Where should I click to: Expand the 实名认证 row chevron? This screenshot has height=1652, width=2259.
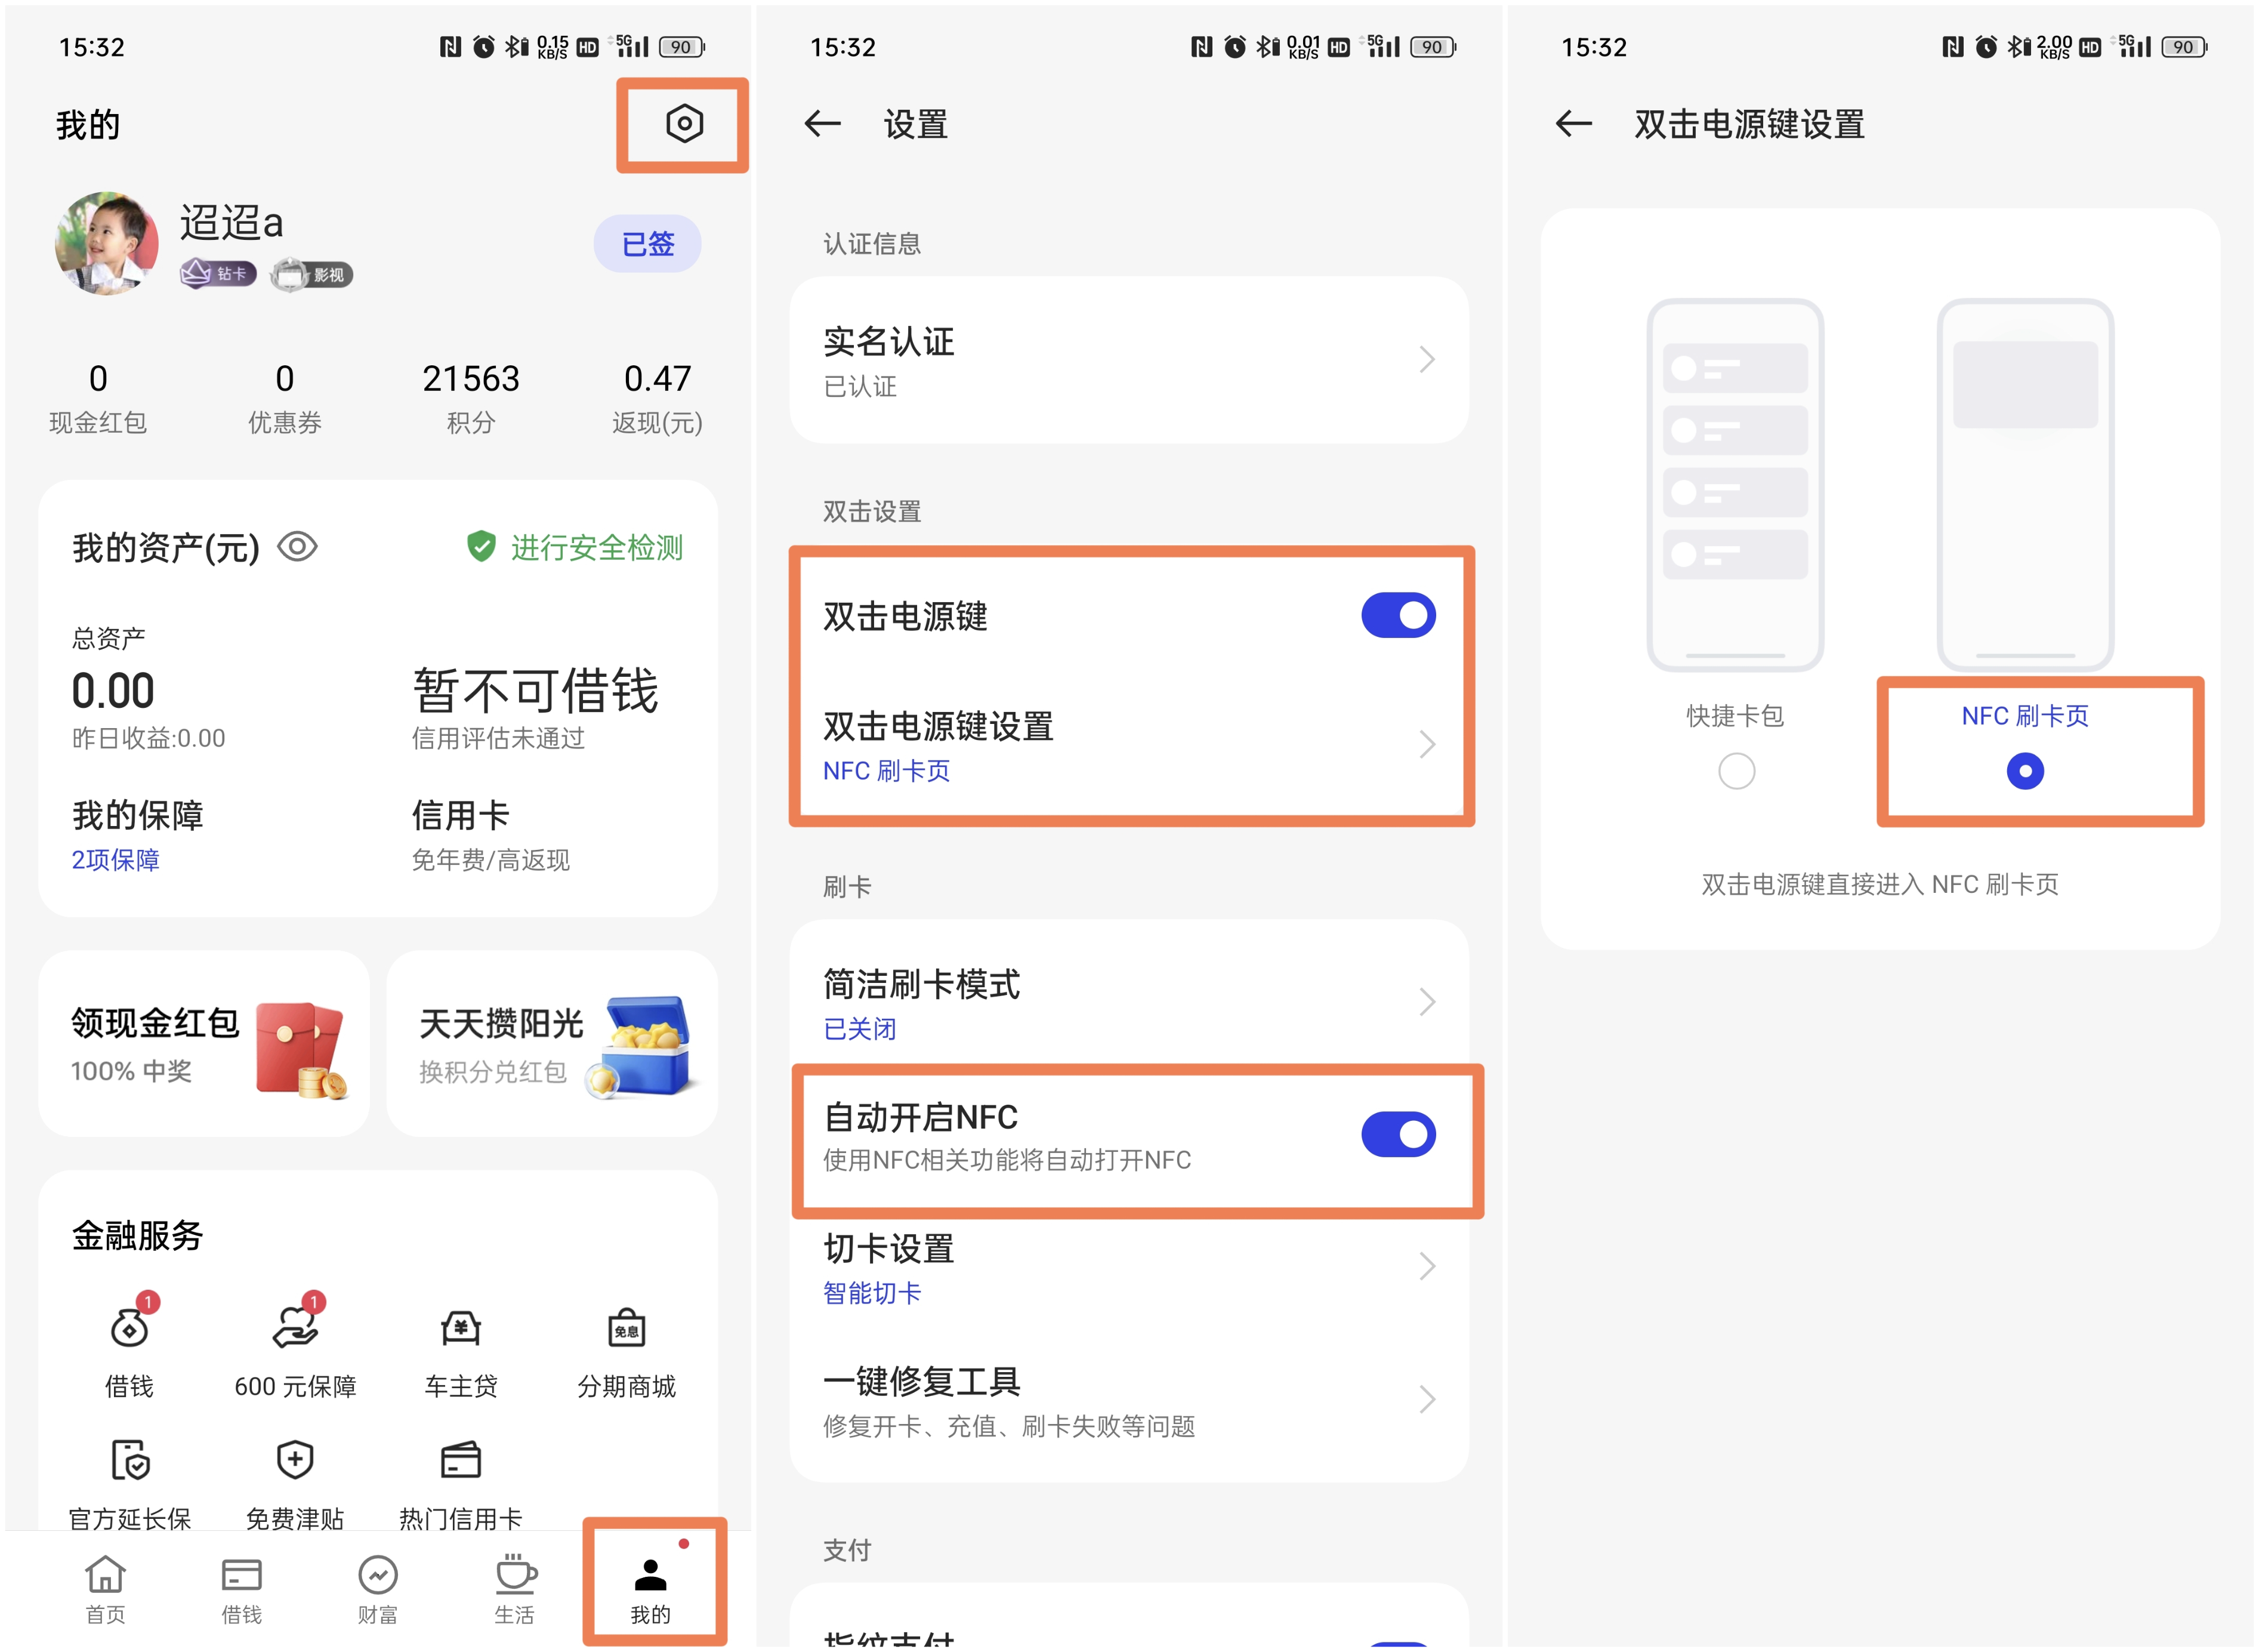coord(1427,360)
